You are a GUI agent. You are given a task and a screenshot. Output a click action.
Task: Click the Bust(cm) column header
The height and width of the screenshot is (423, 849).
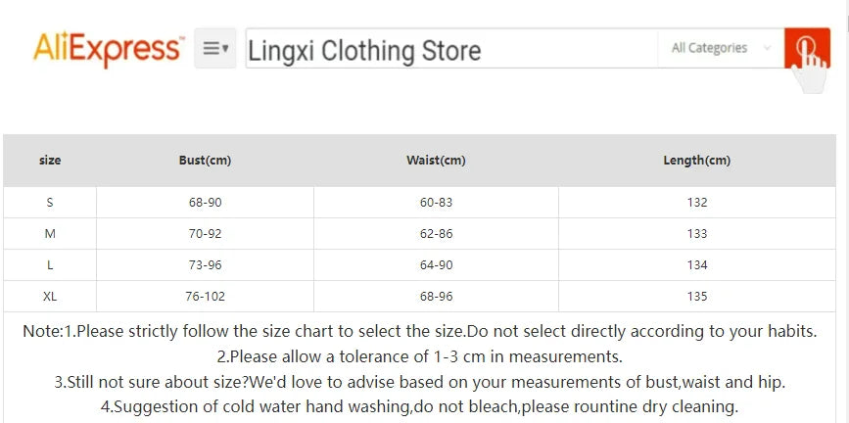(205, 161)
